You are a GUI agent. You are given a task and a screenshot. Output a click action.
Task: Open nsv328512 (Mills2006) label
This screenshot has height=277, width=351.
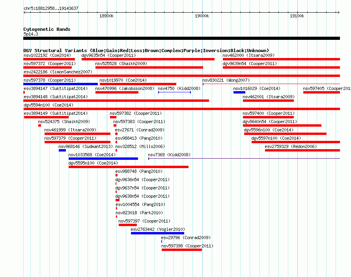click(140, 146)
